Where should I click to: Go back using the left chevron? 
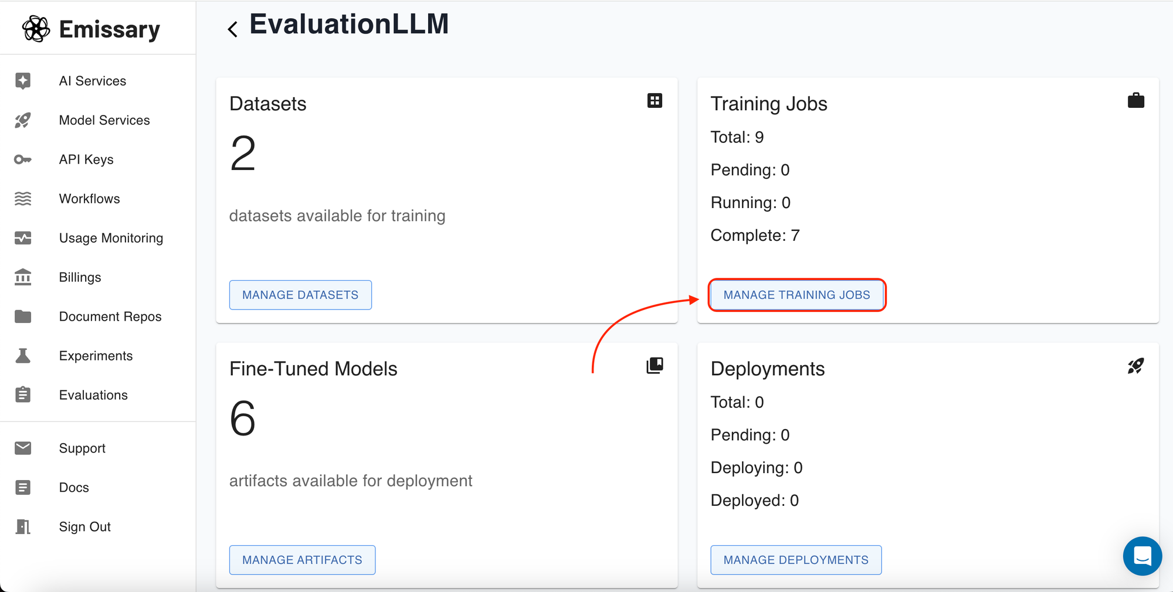[x=233, y=29]
